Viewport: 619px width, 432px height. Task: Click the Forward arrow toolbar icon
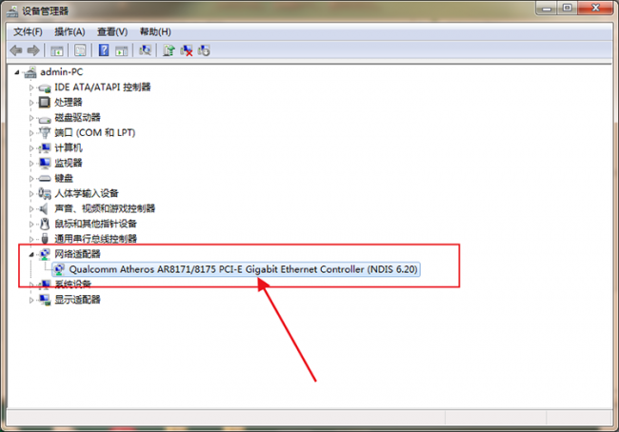[33, 50]
